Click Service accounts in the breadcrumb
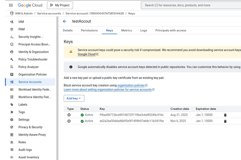Image resolution: width=241 pixels, height=160 pixels. pos(49,13)
